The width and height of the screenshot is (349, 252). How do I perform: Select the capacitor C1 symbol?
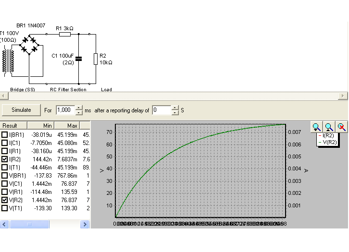tap(78, 59)
